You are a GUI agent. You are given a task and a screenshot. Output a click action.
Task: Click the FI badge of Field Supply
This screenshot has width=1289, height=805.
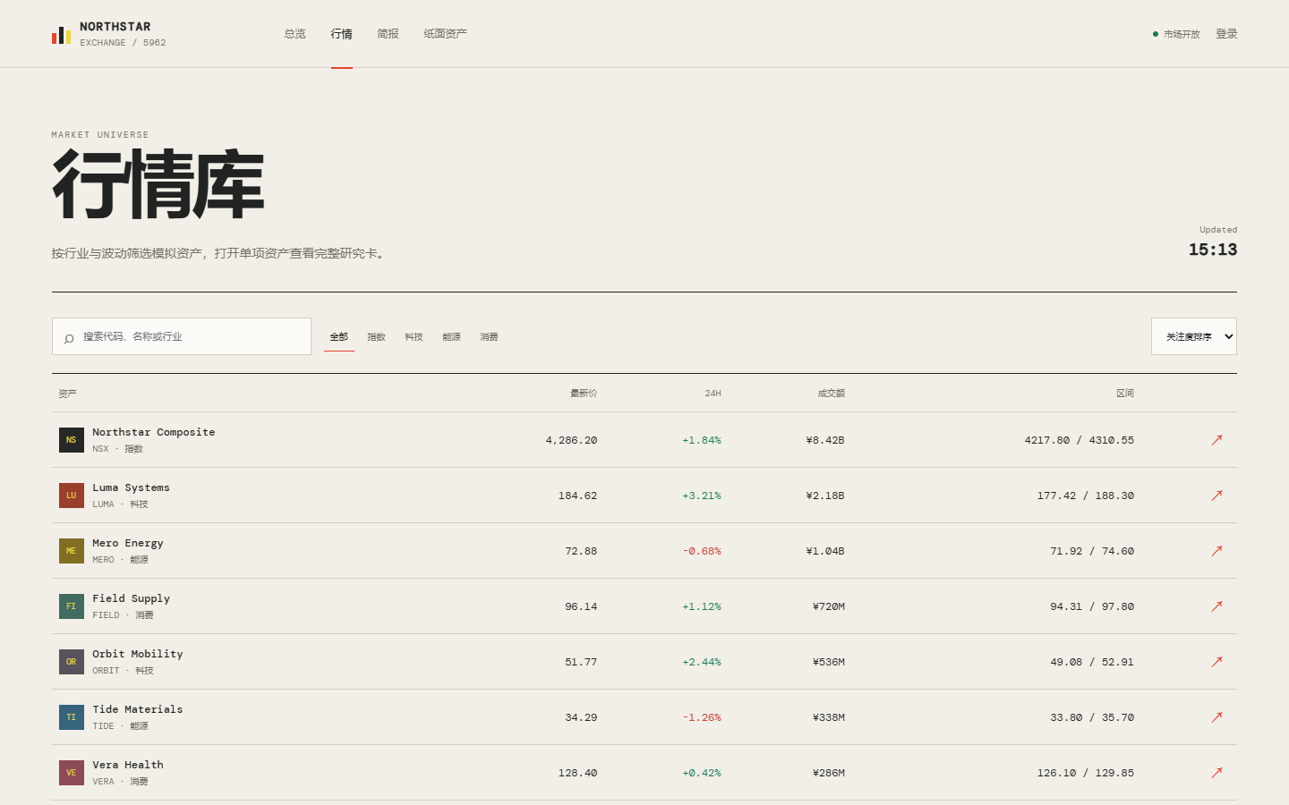click(x=72, y=606)
